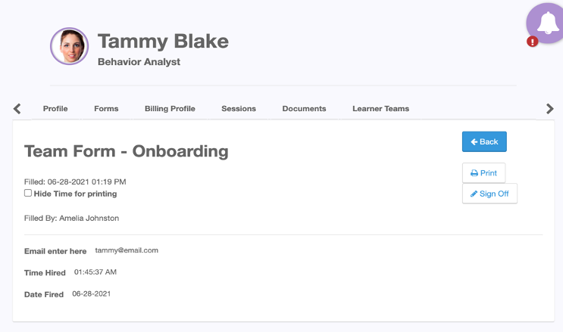
Task: Show more tabs with right chevron
Action: [549, 109]
